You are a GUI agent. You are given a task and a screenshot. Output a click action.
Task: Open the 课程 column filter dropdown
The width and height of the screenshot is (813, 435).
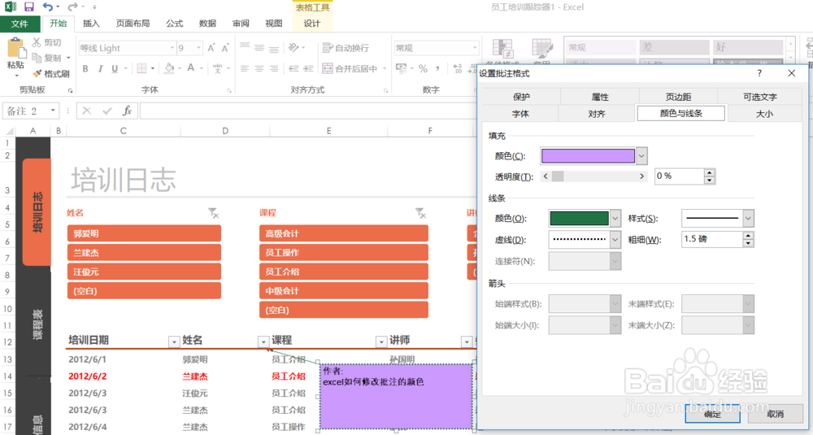381,341
